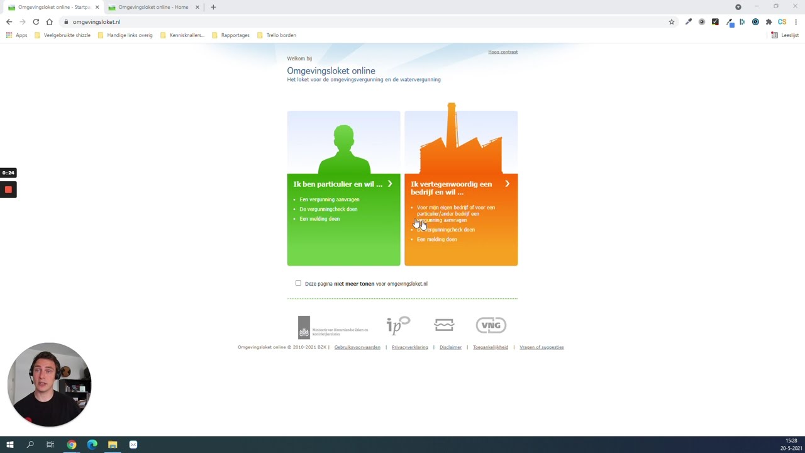The image size is (805, 453).
Task: Open Microsoft Edge from the taskbar
Action: [92, 445]
